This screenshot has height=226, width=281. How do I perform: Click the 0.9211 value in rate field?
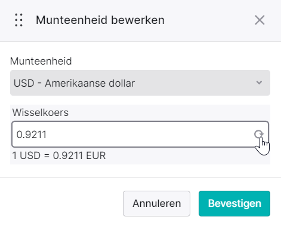32,135
